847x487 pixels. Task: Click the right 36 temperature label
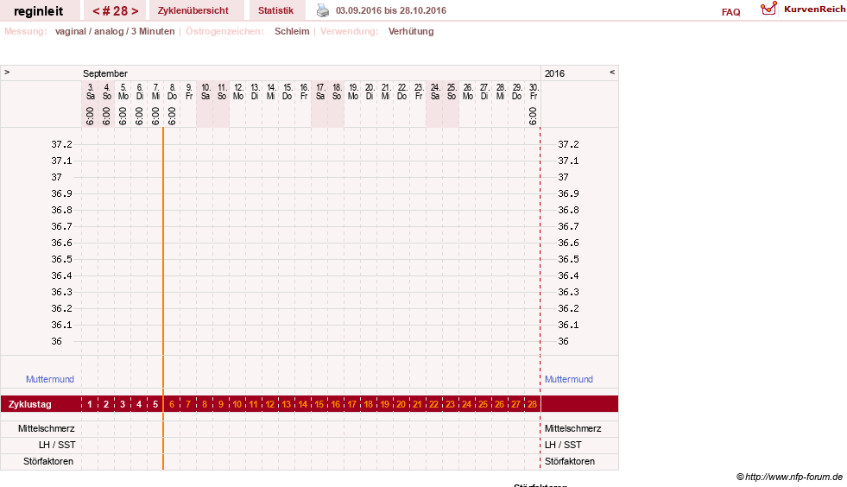tap(563, 341)
